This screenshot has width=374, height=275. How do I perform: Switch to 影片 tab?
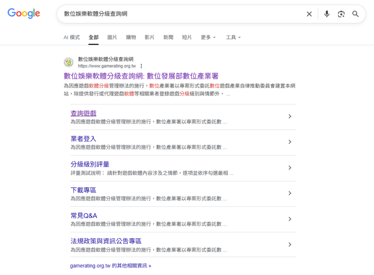149,37
